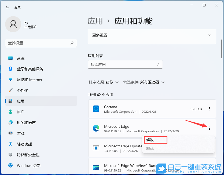Open Windows 更新 from the sidebar
Screen dimensions: 224x175
pos(28,166)
